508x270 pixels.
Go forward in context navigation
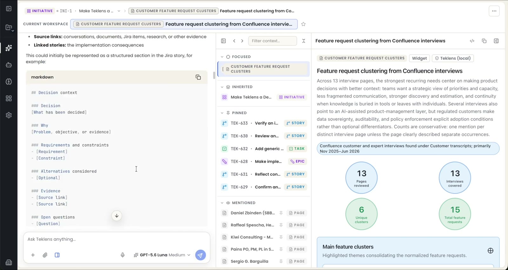pyautogui.click(x=242, y=41)
